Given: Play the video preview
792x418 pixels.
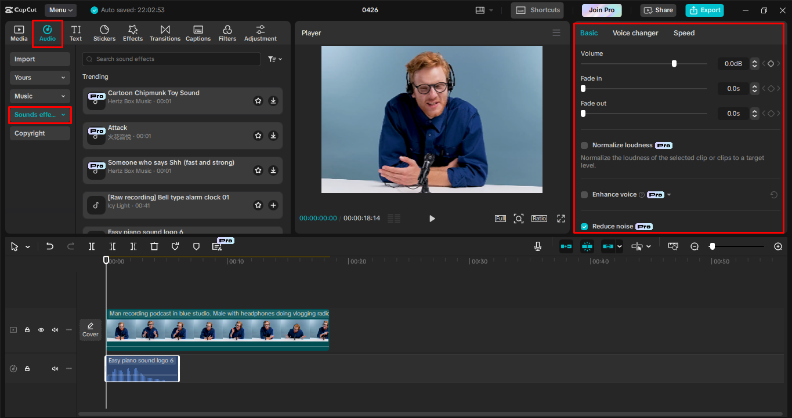Looking at the screenshot, I should pyautogui.click(x=432, y=219).
